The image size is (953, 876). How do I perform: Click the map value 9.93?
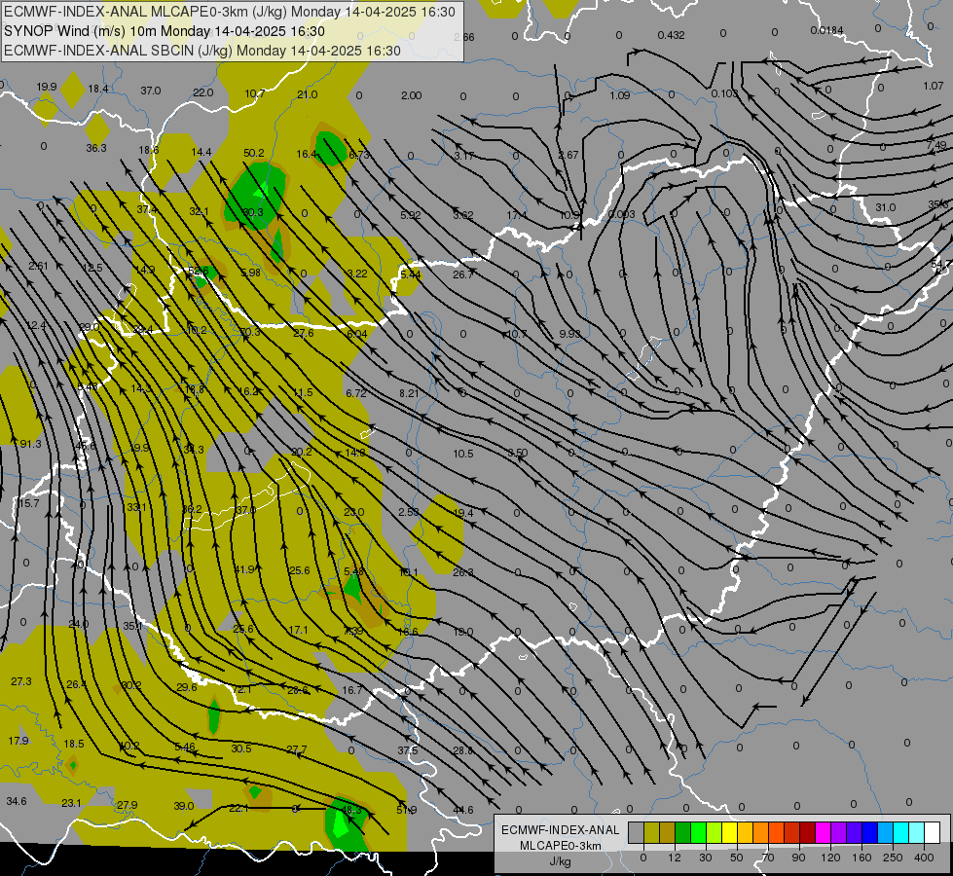pos(569,334)
